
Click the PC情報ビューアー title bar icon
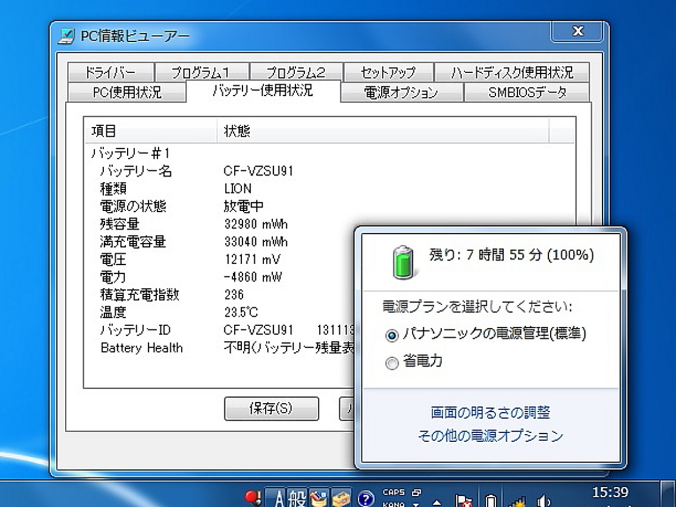66,37
